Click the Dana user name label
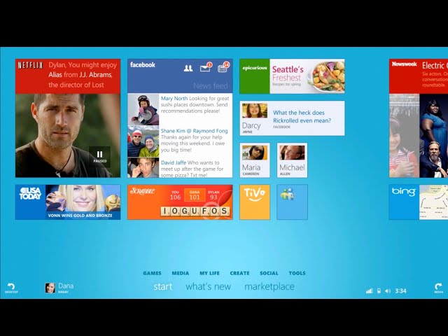This screenshot has width=448, height=336. [x=66, y=286]
